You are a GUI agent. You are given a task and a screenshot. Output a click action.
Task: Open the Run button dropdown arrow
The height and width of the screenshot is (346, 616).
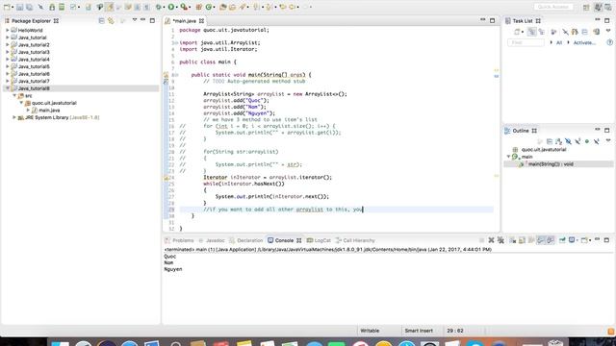[x=176, y=7]
